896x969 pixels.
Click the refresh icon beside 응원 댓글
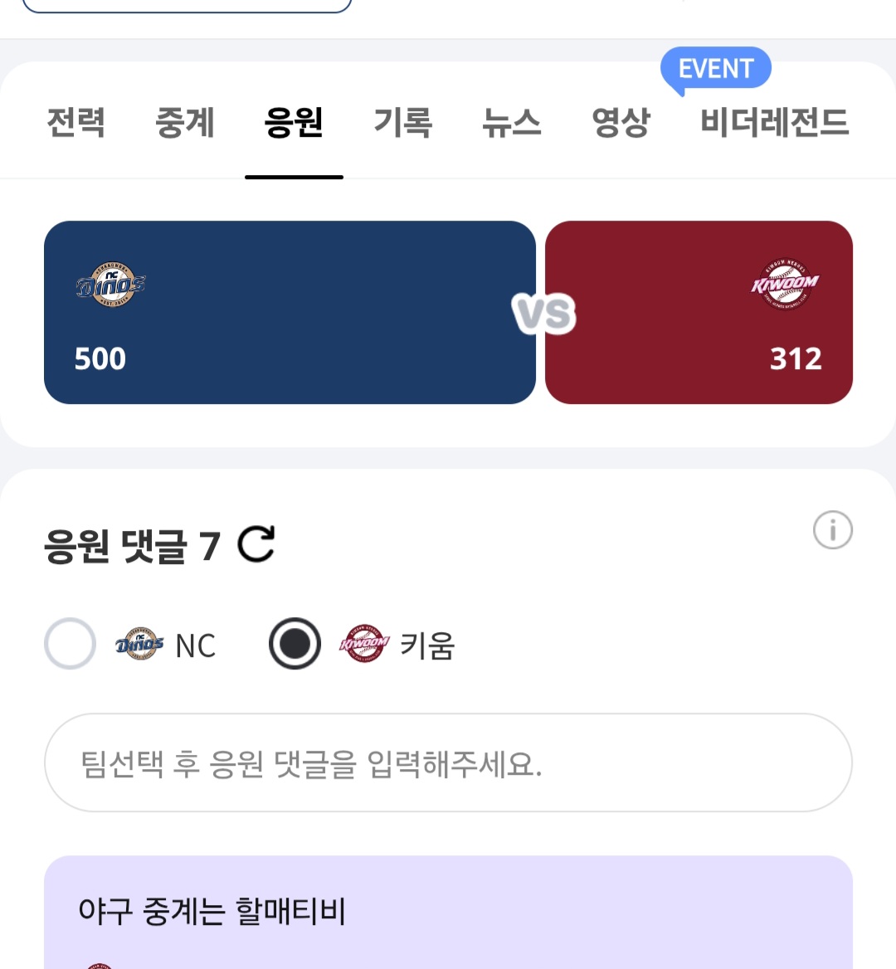(x=256, y=545)
